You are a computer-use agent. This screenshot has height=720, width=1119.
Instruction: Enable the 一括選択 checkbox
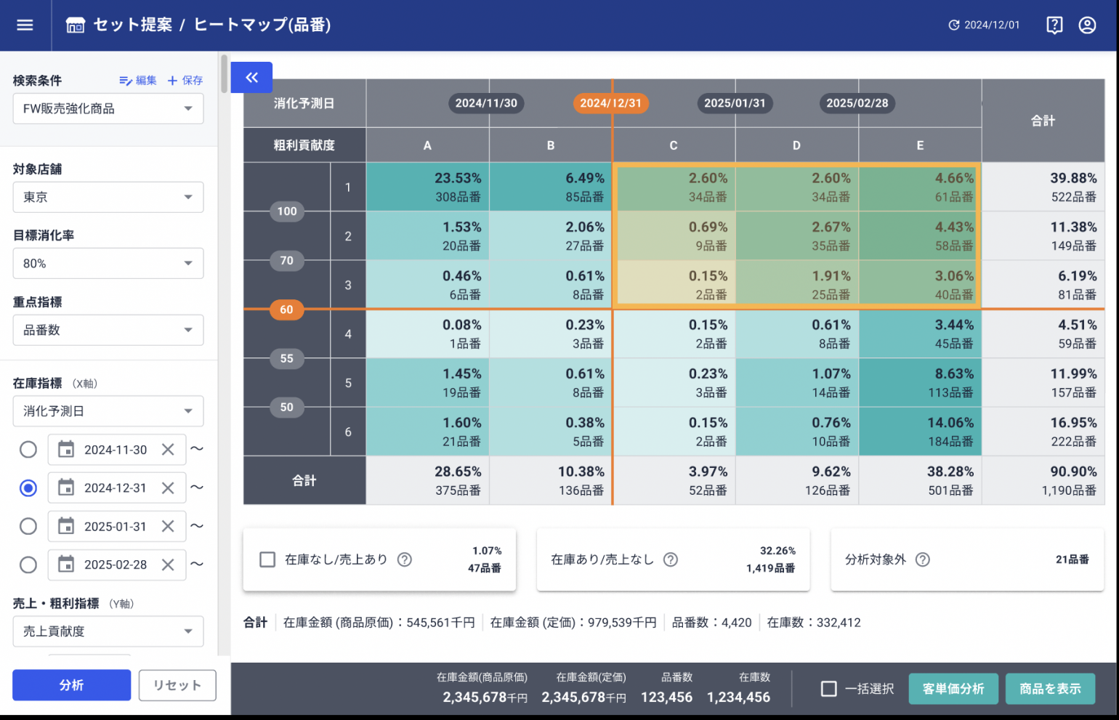pyautogui.click(x=828, y=689)
